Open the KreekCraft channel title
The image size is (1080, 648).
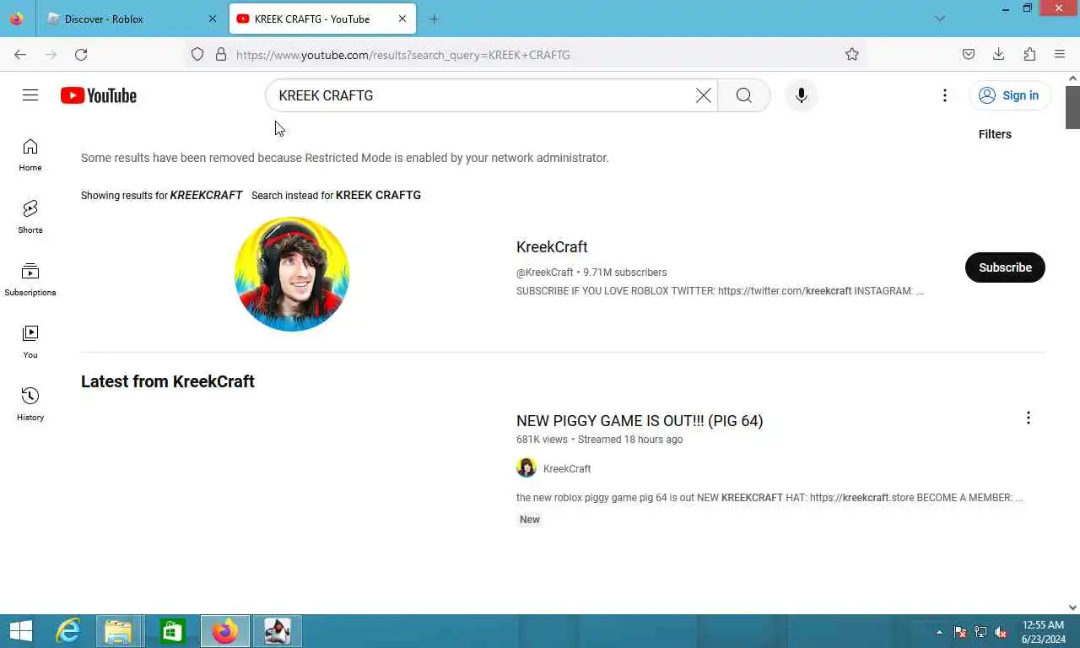coord(552,247)
